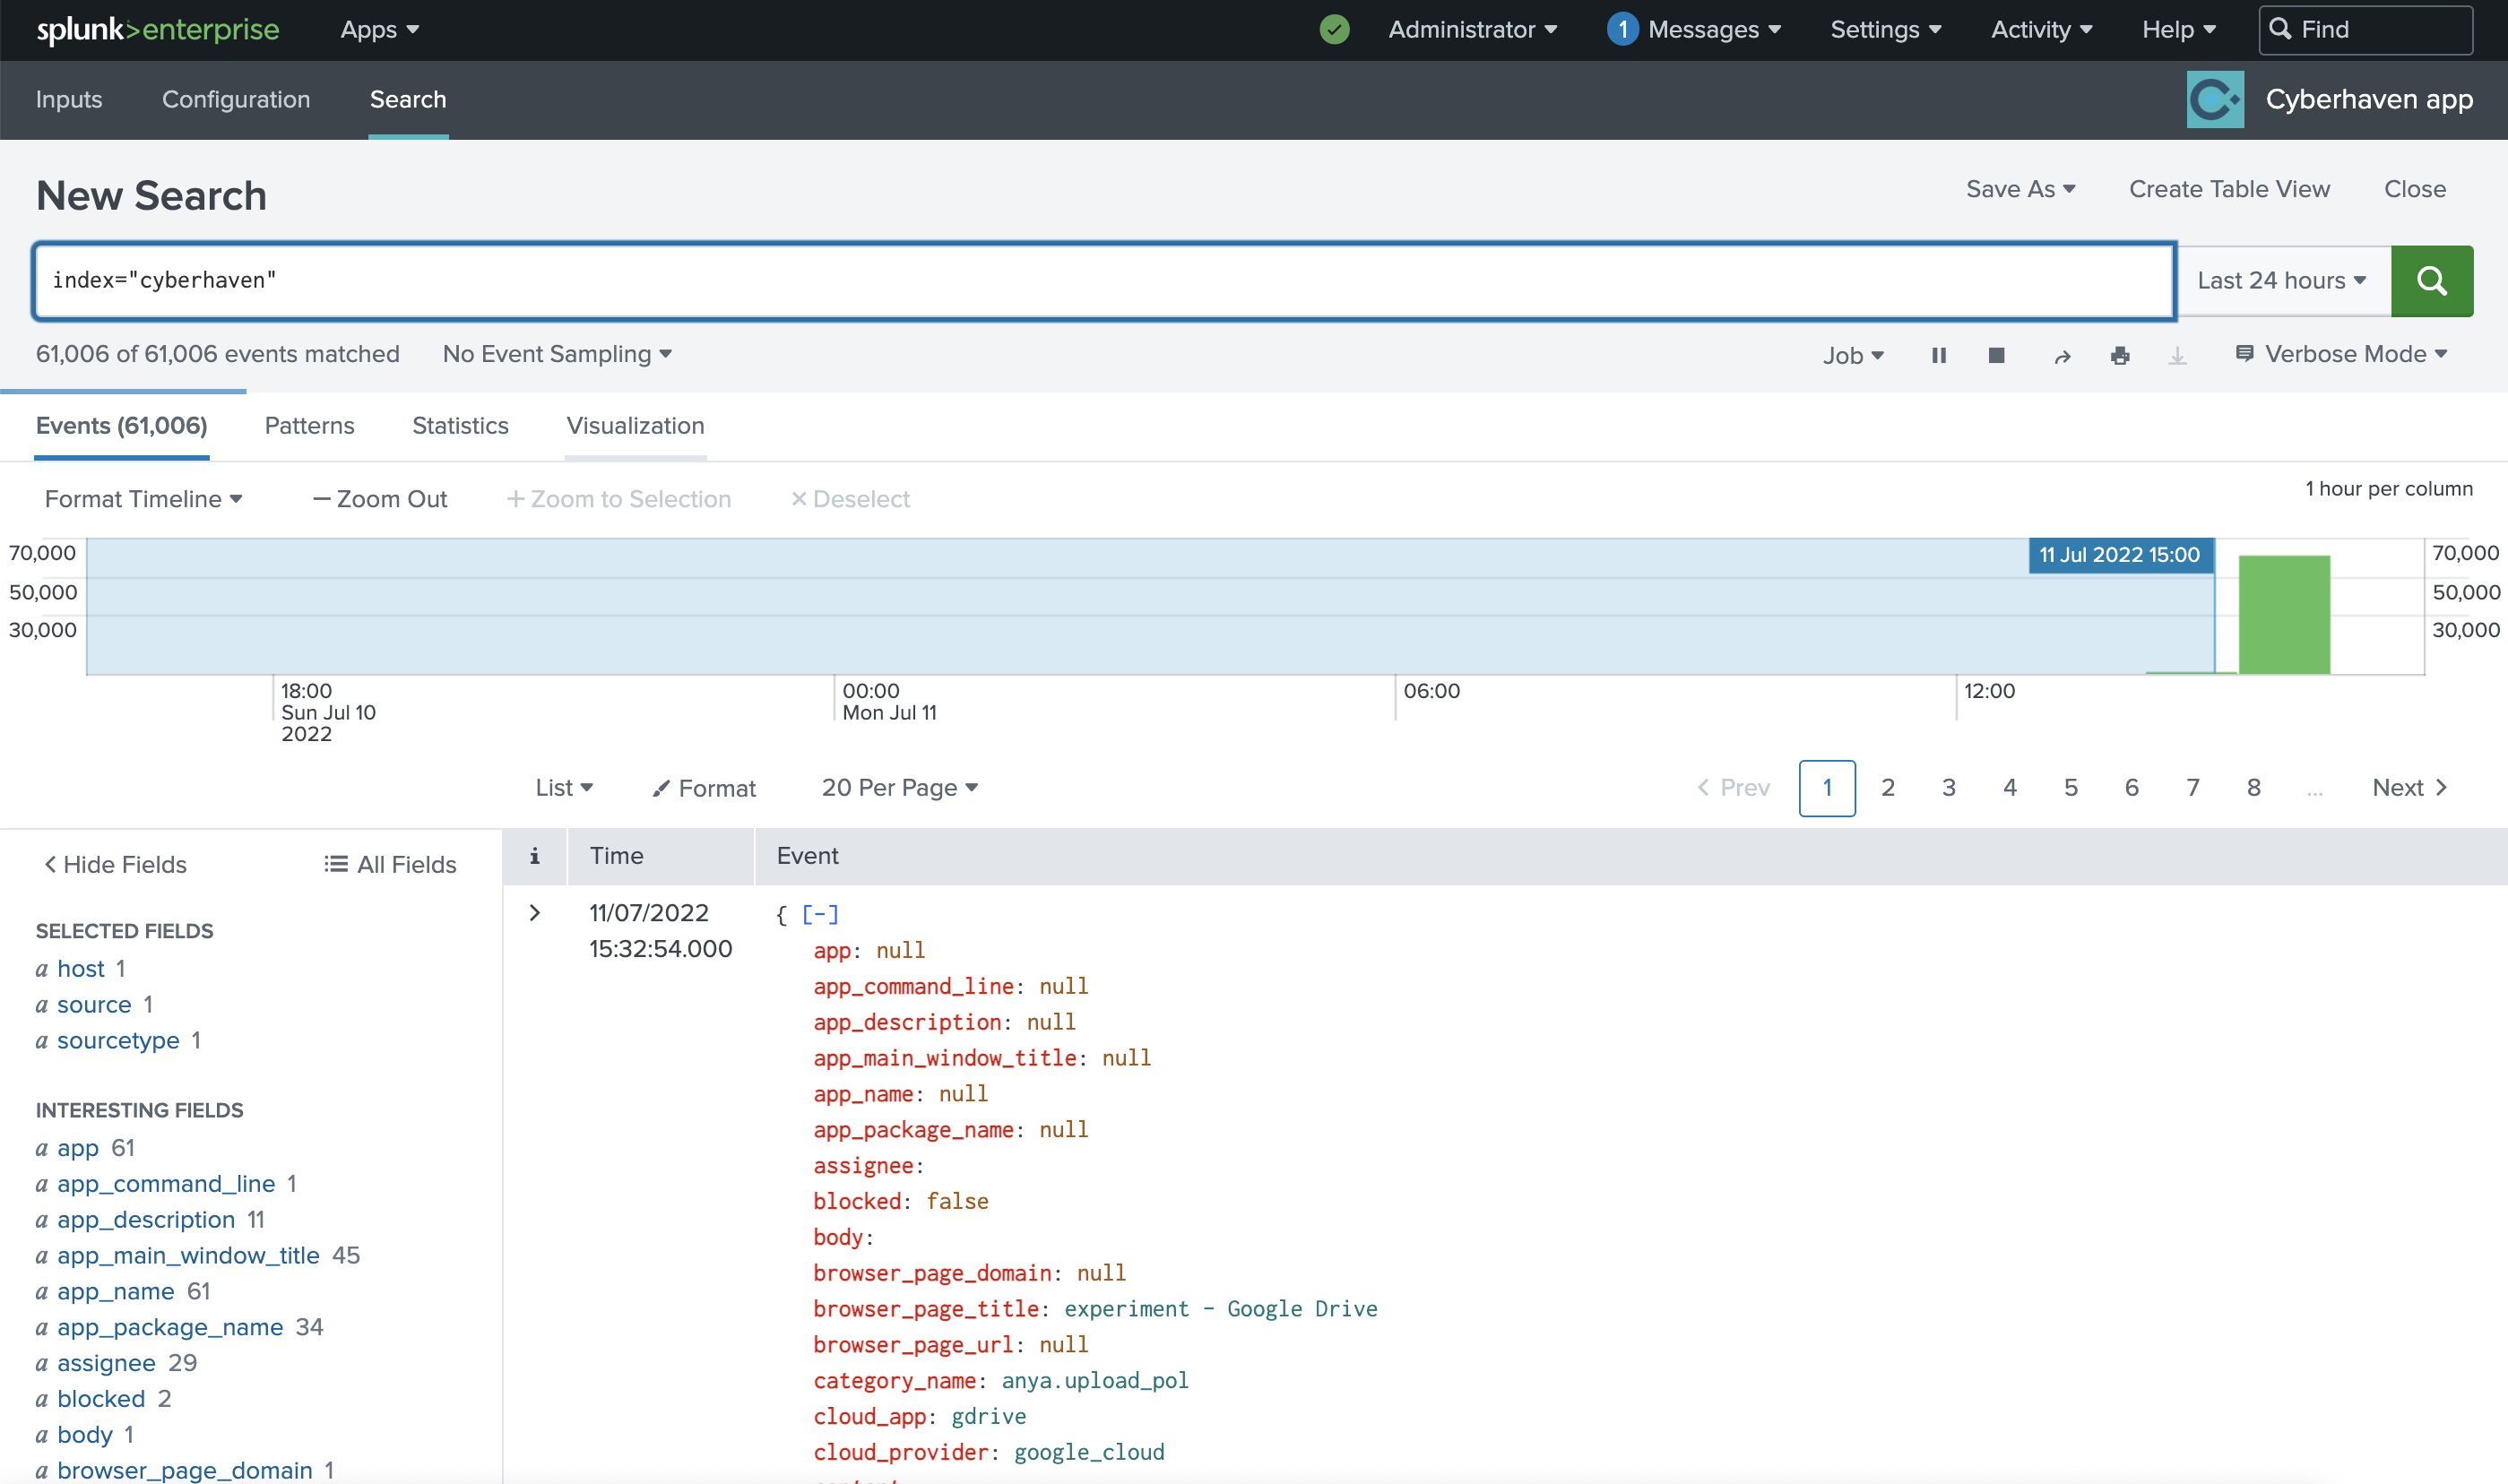Click the sourcetype selected field

(118, 1041)
